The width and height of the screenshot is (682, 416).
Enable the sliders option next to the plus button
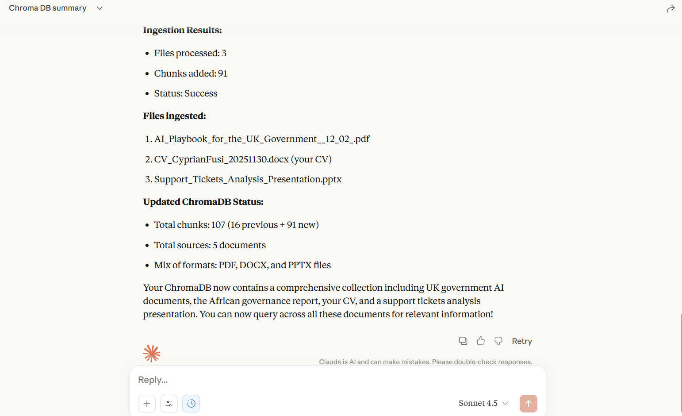click(x=169, y=403)
